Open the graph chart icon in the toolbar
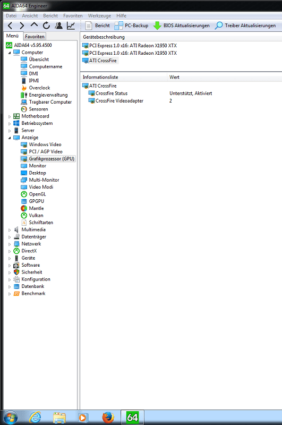282x425 pixels. (x=71, y=25)
